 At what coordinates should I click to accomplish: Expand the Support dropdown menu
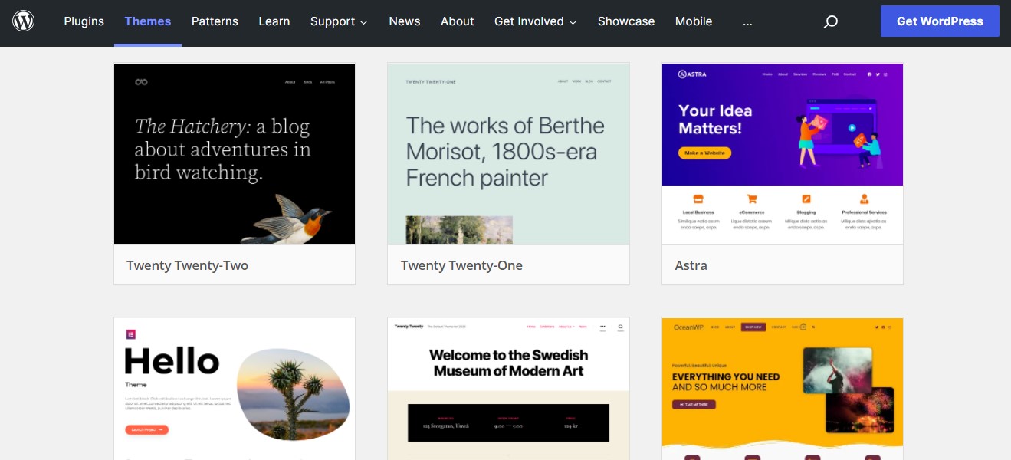point(338,21)
